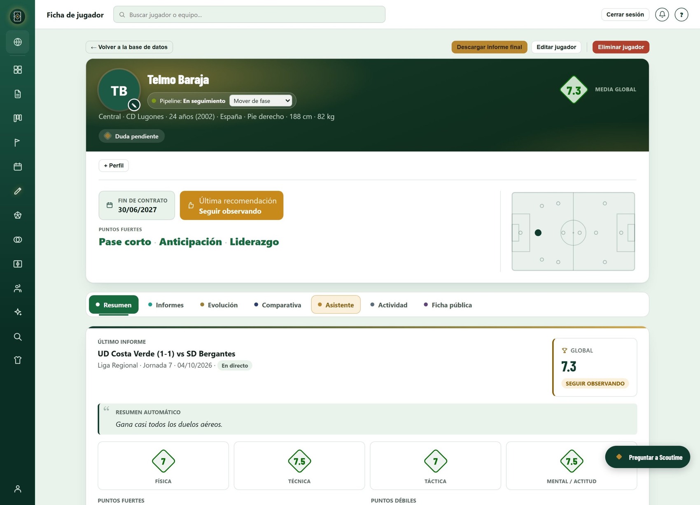Switch to the Asistente tab

(336, 305)
